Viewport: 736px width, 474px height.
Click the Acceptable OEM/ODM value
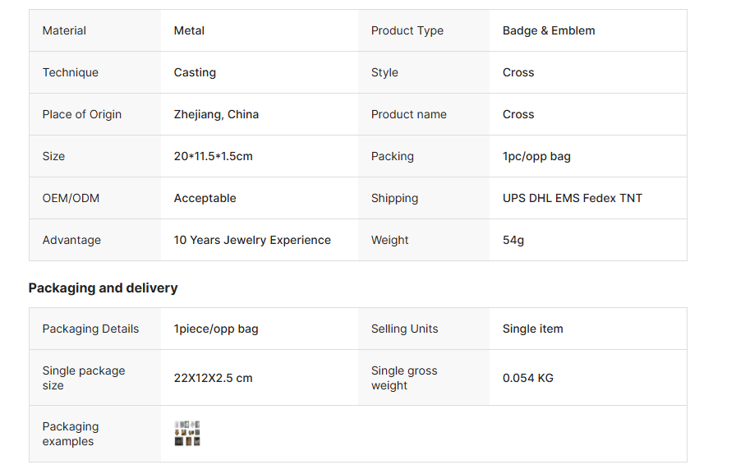[205, 198]
